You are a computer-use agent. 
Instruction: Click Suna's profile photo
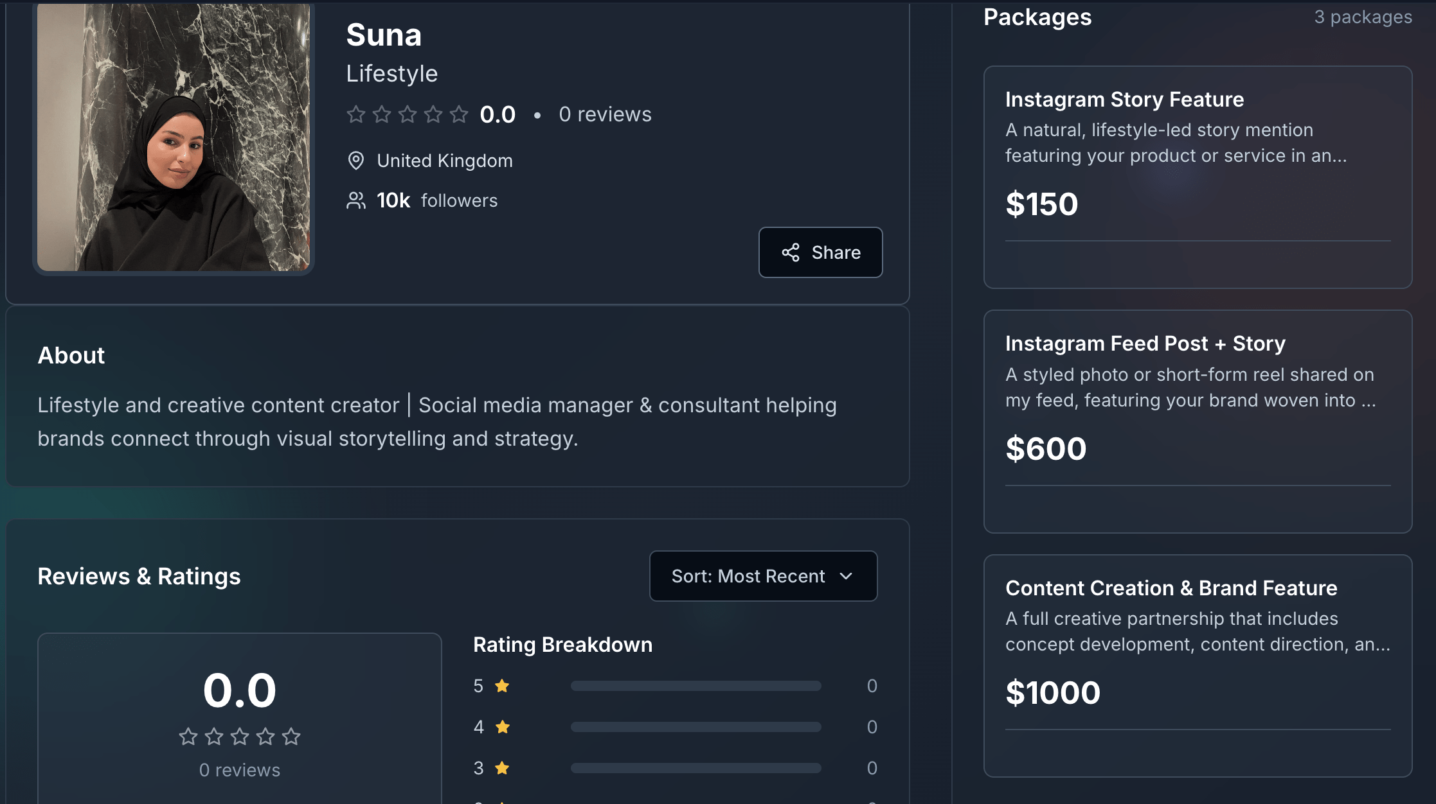click(174, 137)
